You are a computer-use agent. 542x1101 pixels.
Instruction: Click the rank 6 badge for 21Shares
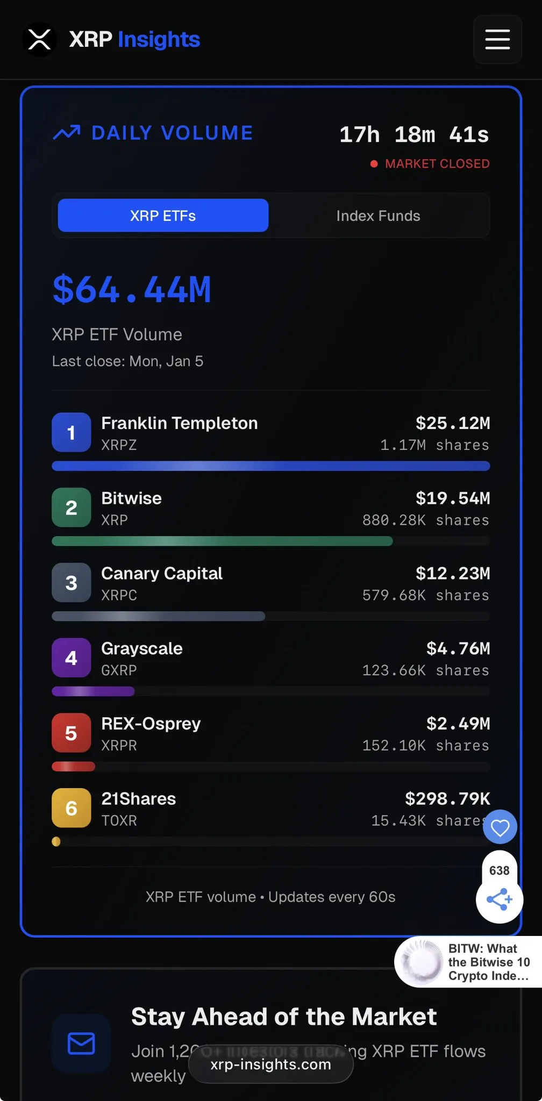71,807
